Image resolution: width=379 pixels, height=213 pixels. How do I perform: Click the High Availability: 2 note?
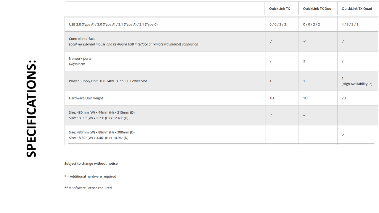pos(357,84)
